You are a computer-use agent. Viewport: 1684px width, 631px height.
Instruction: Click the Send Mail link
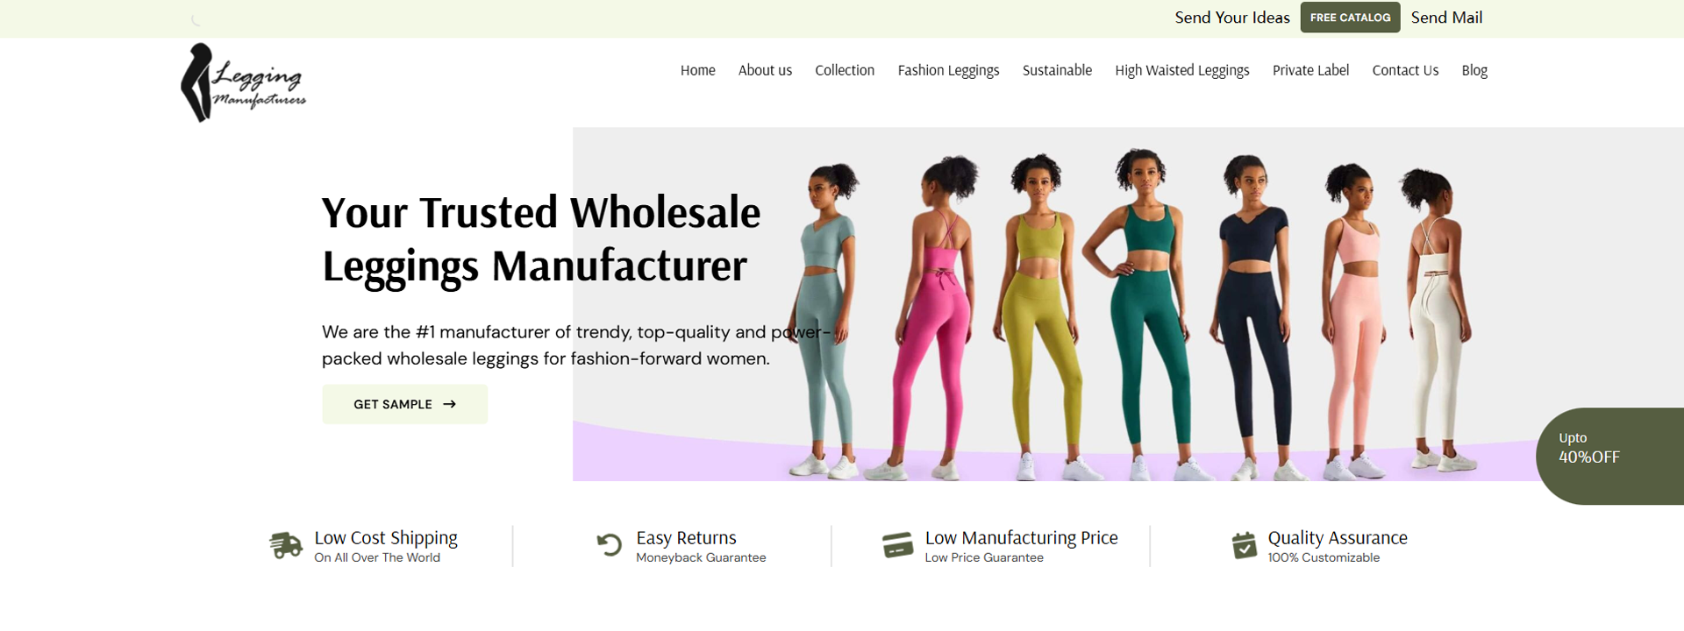tap(1446, 18)
